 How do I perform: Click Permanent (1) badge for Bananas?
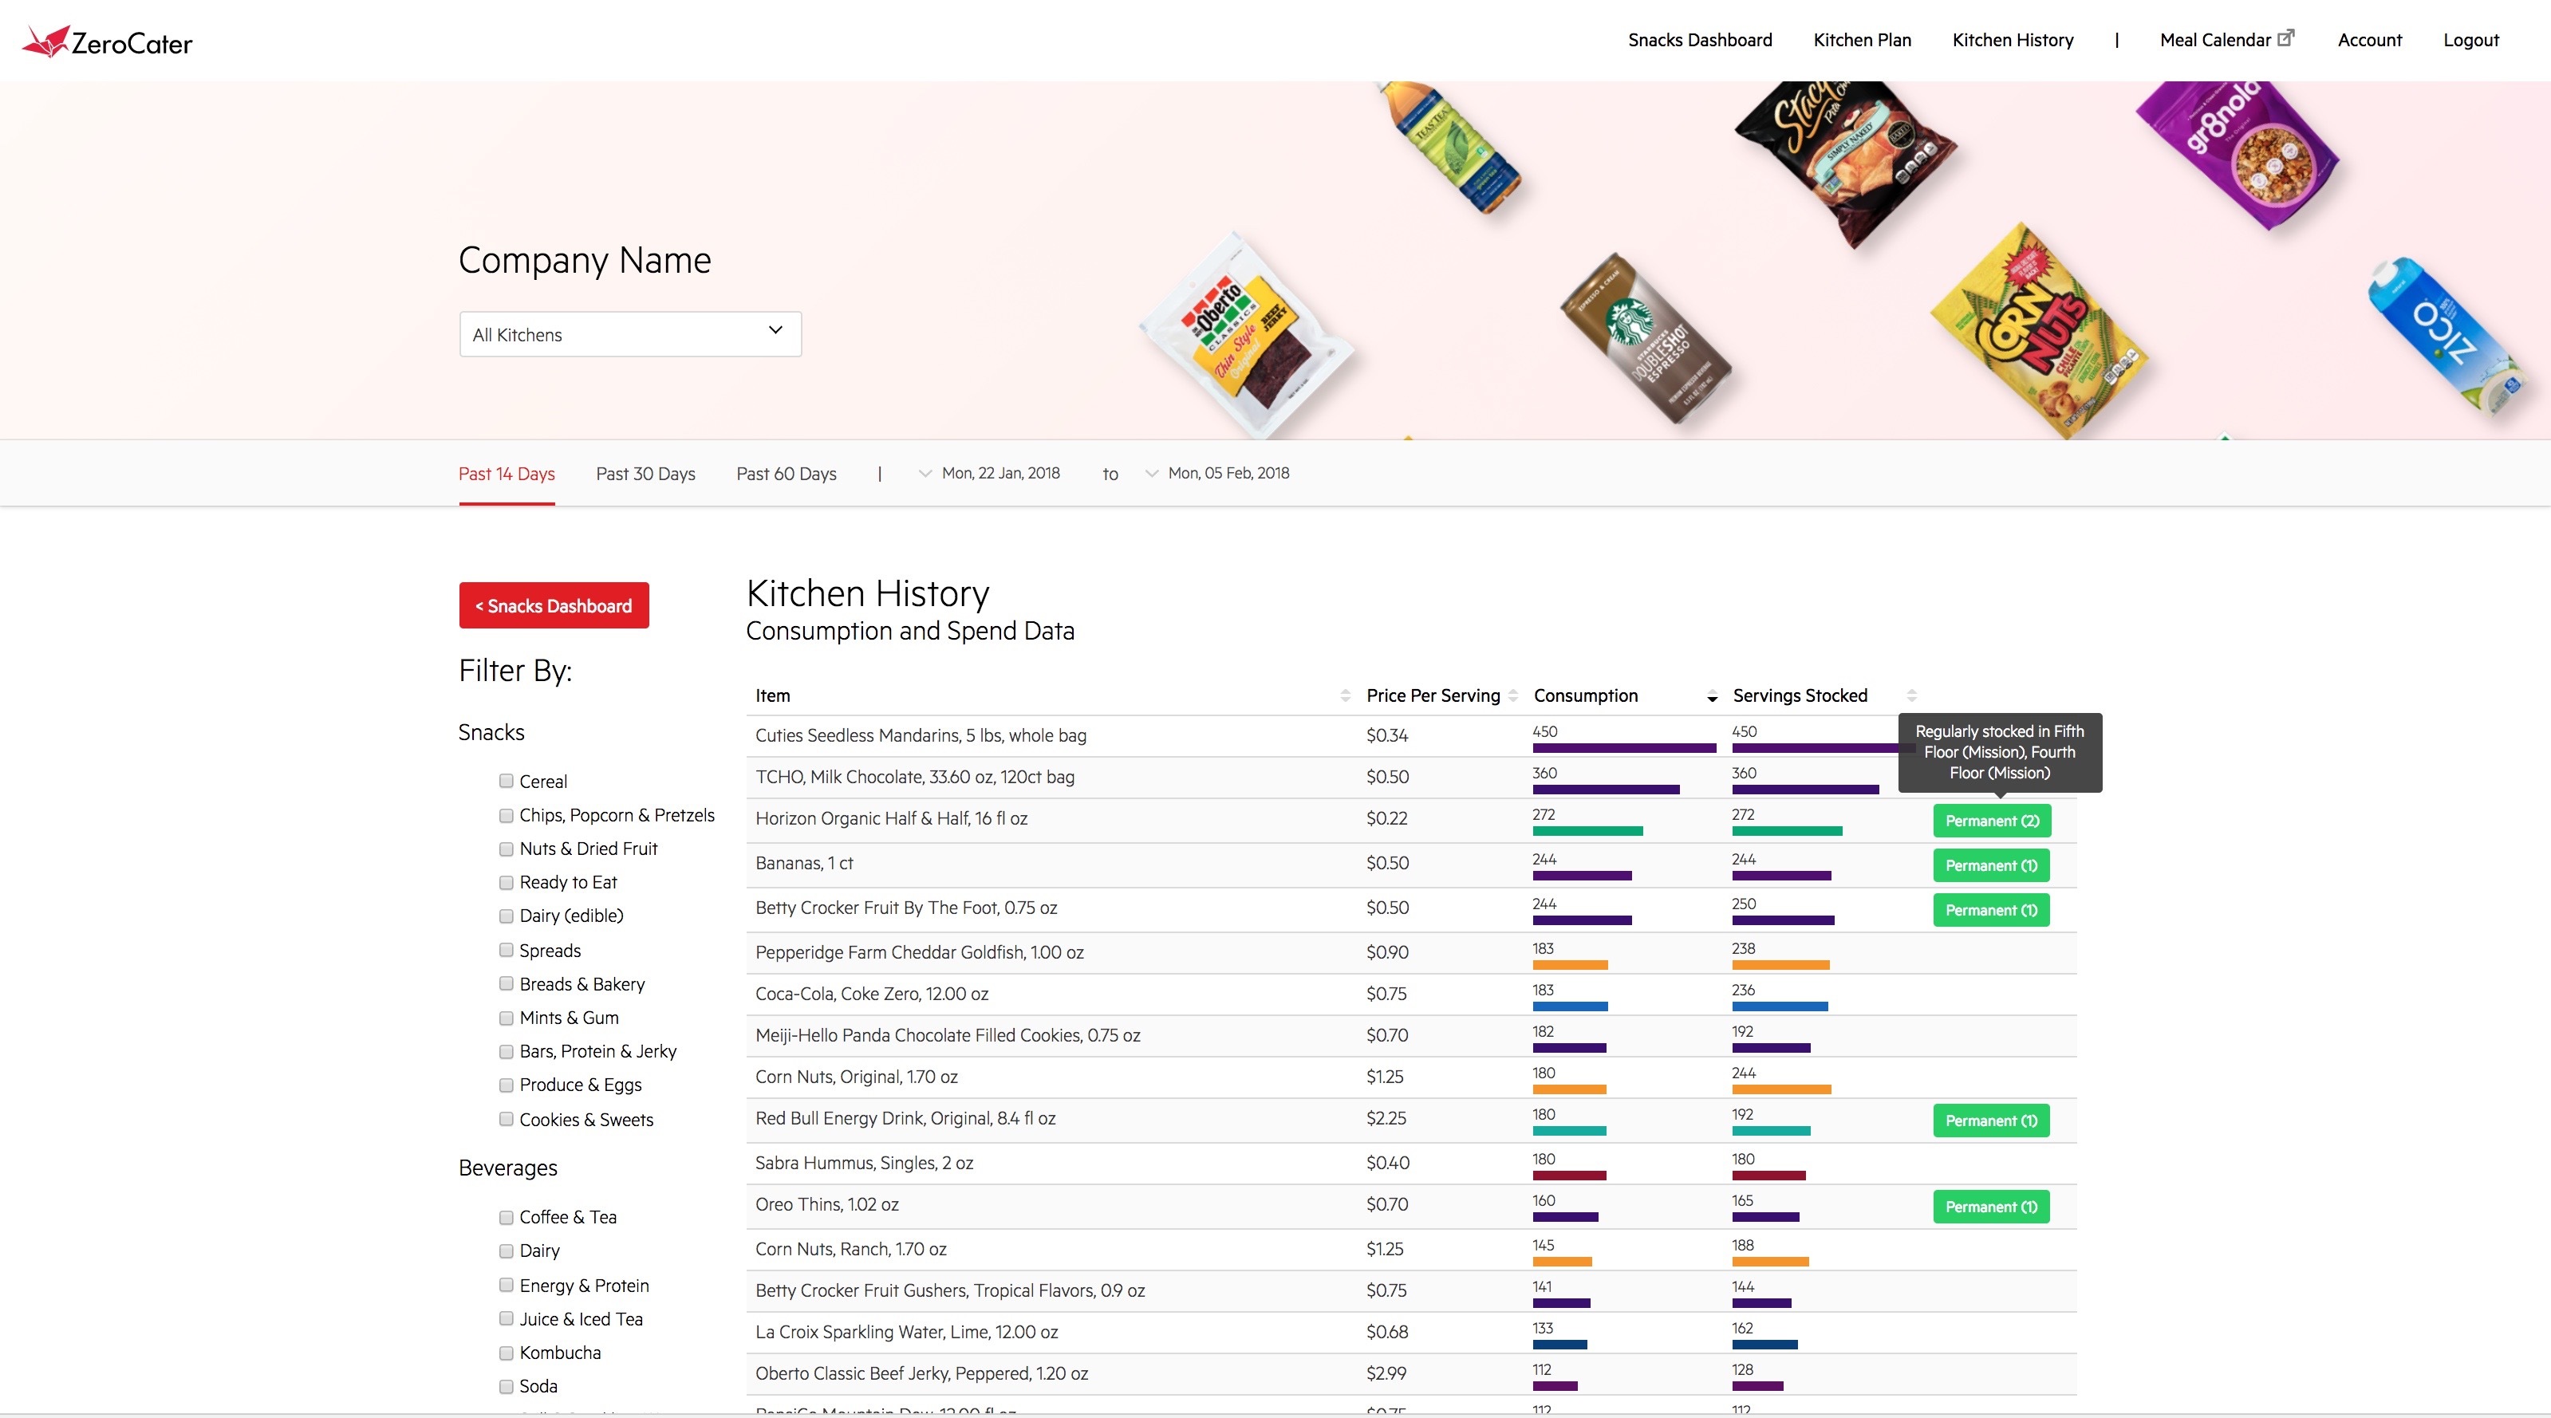[1990, 865]
